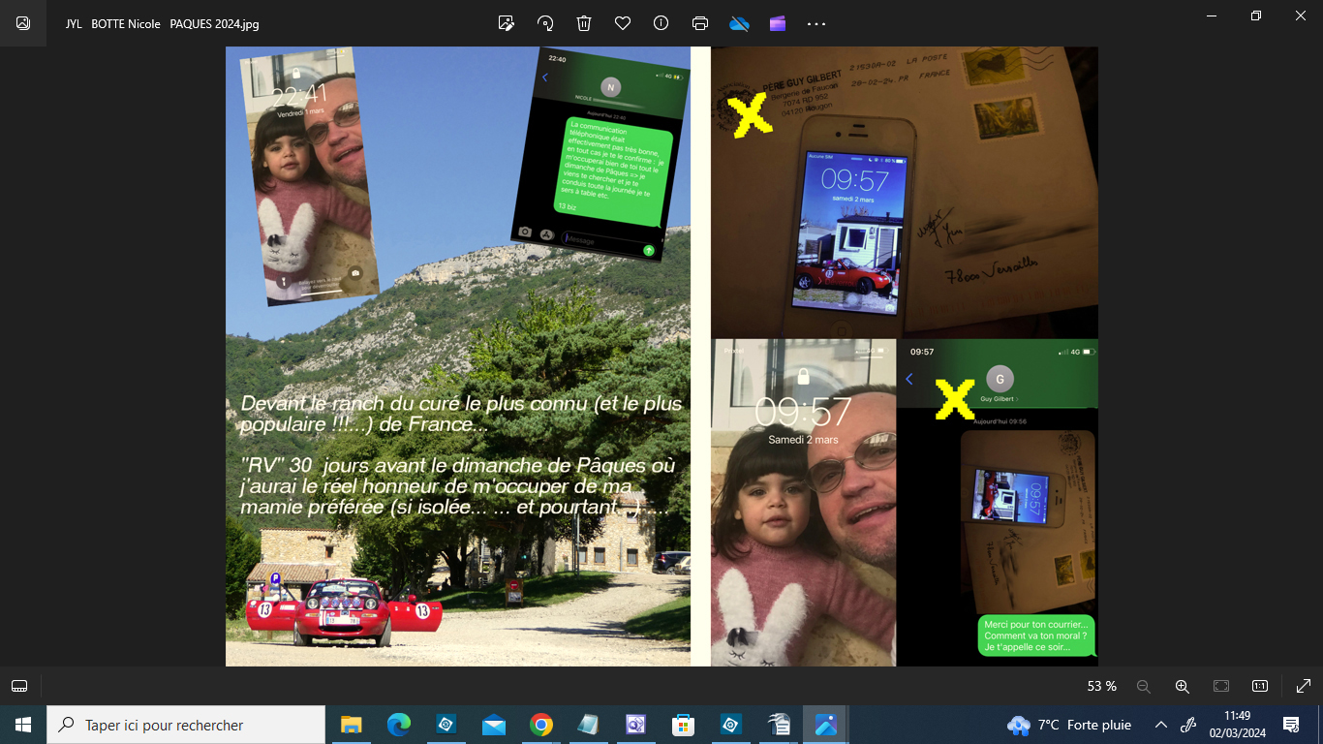This screenshot has width=1323, height=744.
Task: Open the clock and calendar showing 11:49
Action: (x=1238, y=725)
